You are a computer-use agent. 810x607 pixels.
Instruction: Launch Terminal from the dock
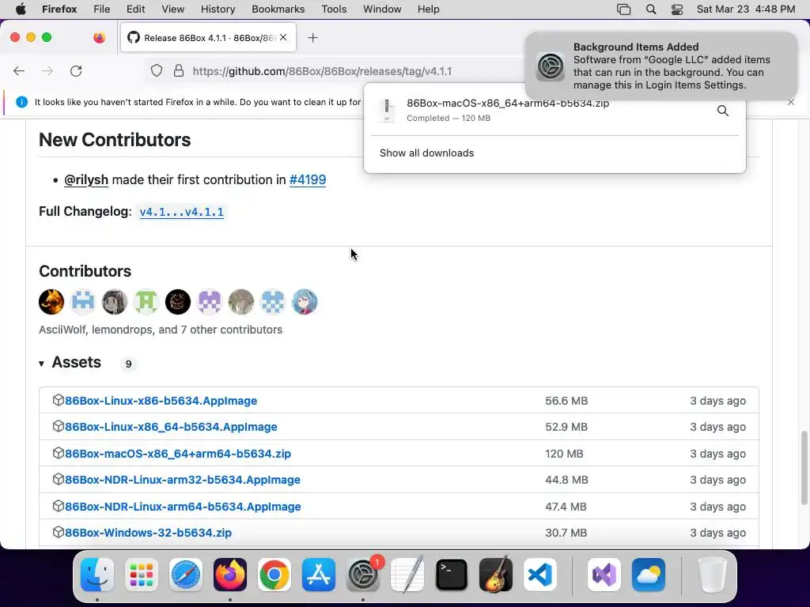point(452,575)
